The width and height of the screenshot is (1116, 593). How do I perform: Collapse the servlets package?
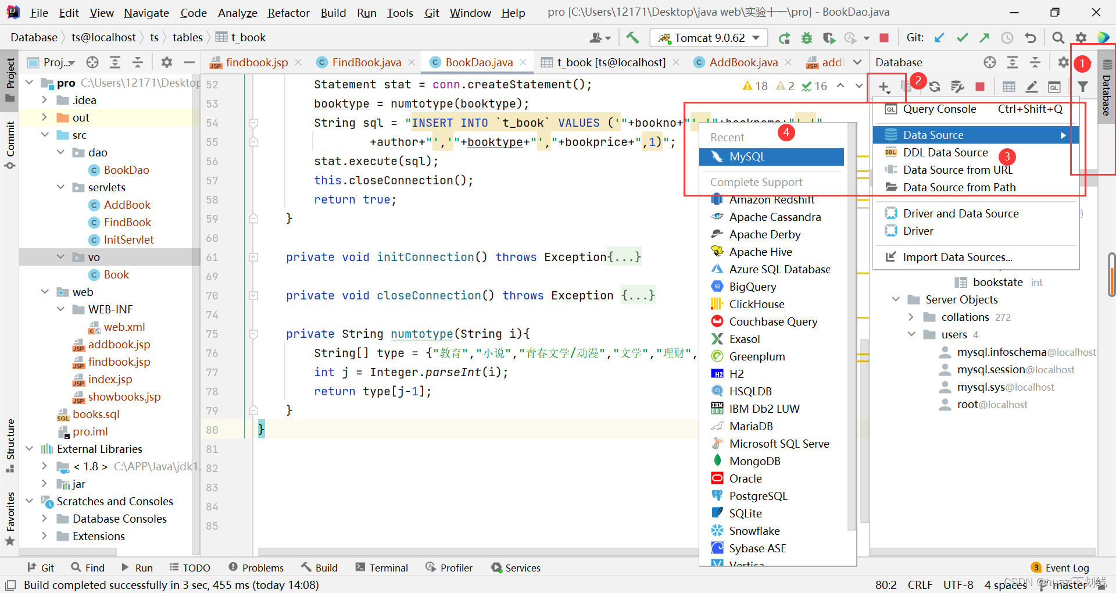[x=60, y=187]
